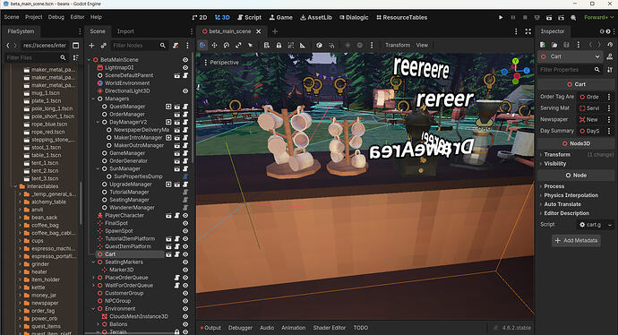
Task: Open the AssetLib workspace
Action: point(316,17)
